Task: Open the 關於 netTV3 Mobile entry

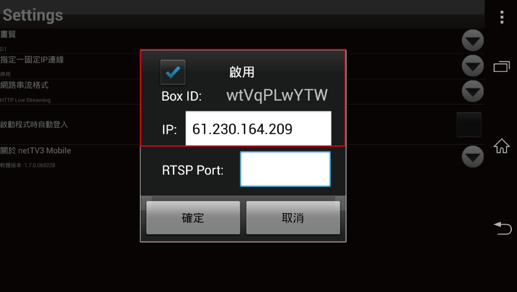Action: (242, 157)
